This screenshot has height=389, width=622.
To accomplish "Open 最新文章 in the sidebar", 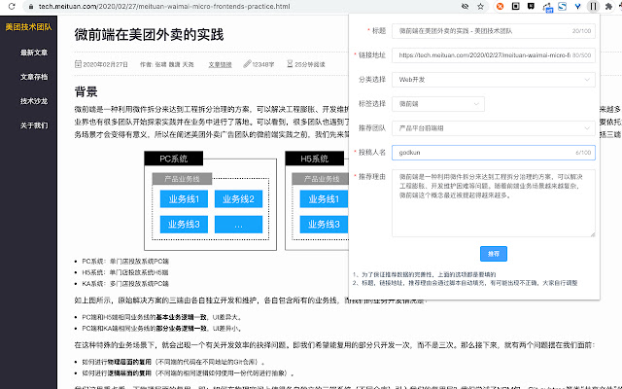I will pos(34,53).
